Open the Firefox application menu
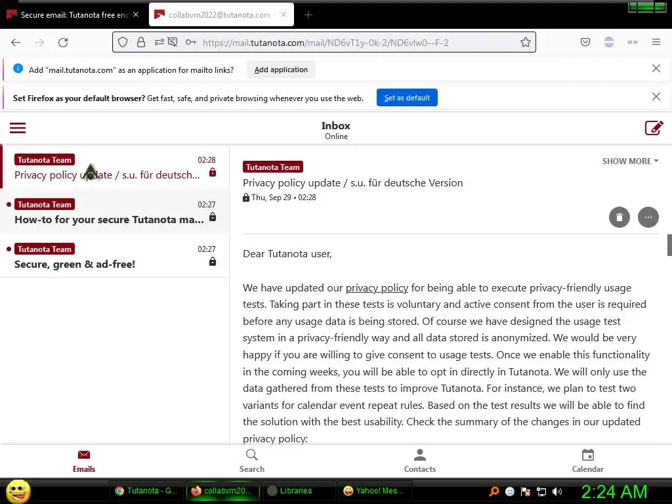Viewport: 672px width, 504px height. pyautogui.click(x=656, y=42)
